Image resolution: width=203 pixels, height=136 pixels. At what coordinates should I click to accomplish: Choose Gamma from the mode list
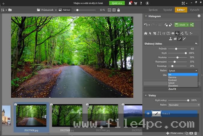(183, 77)
